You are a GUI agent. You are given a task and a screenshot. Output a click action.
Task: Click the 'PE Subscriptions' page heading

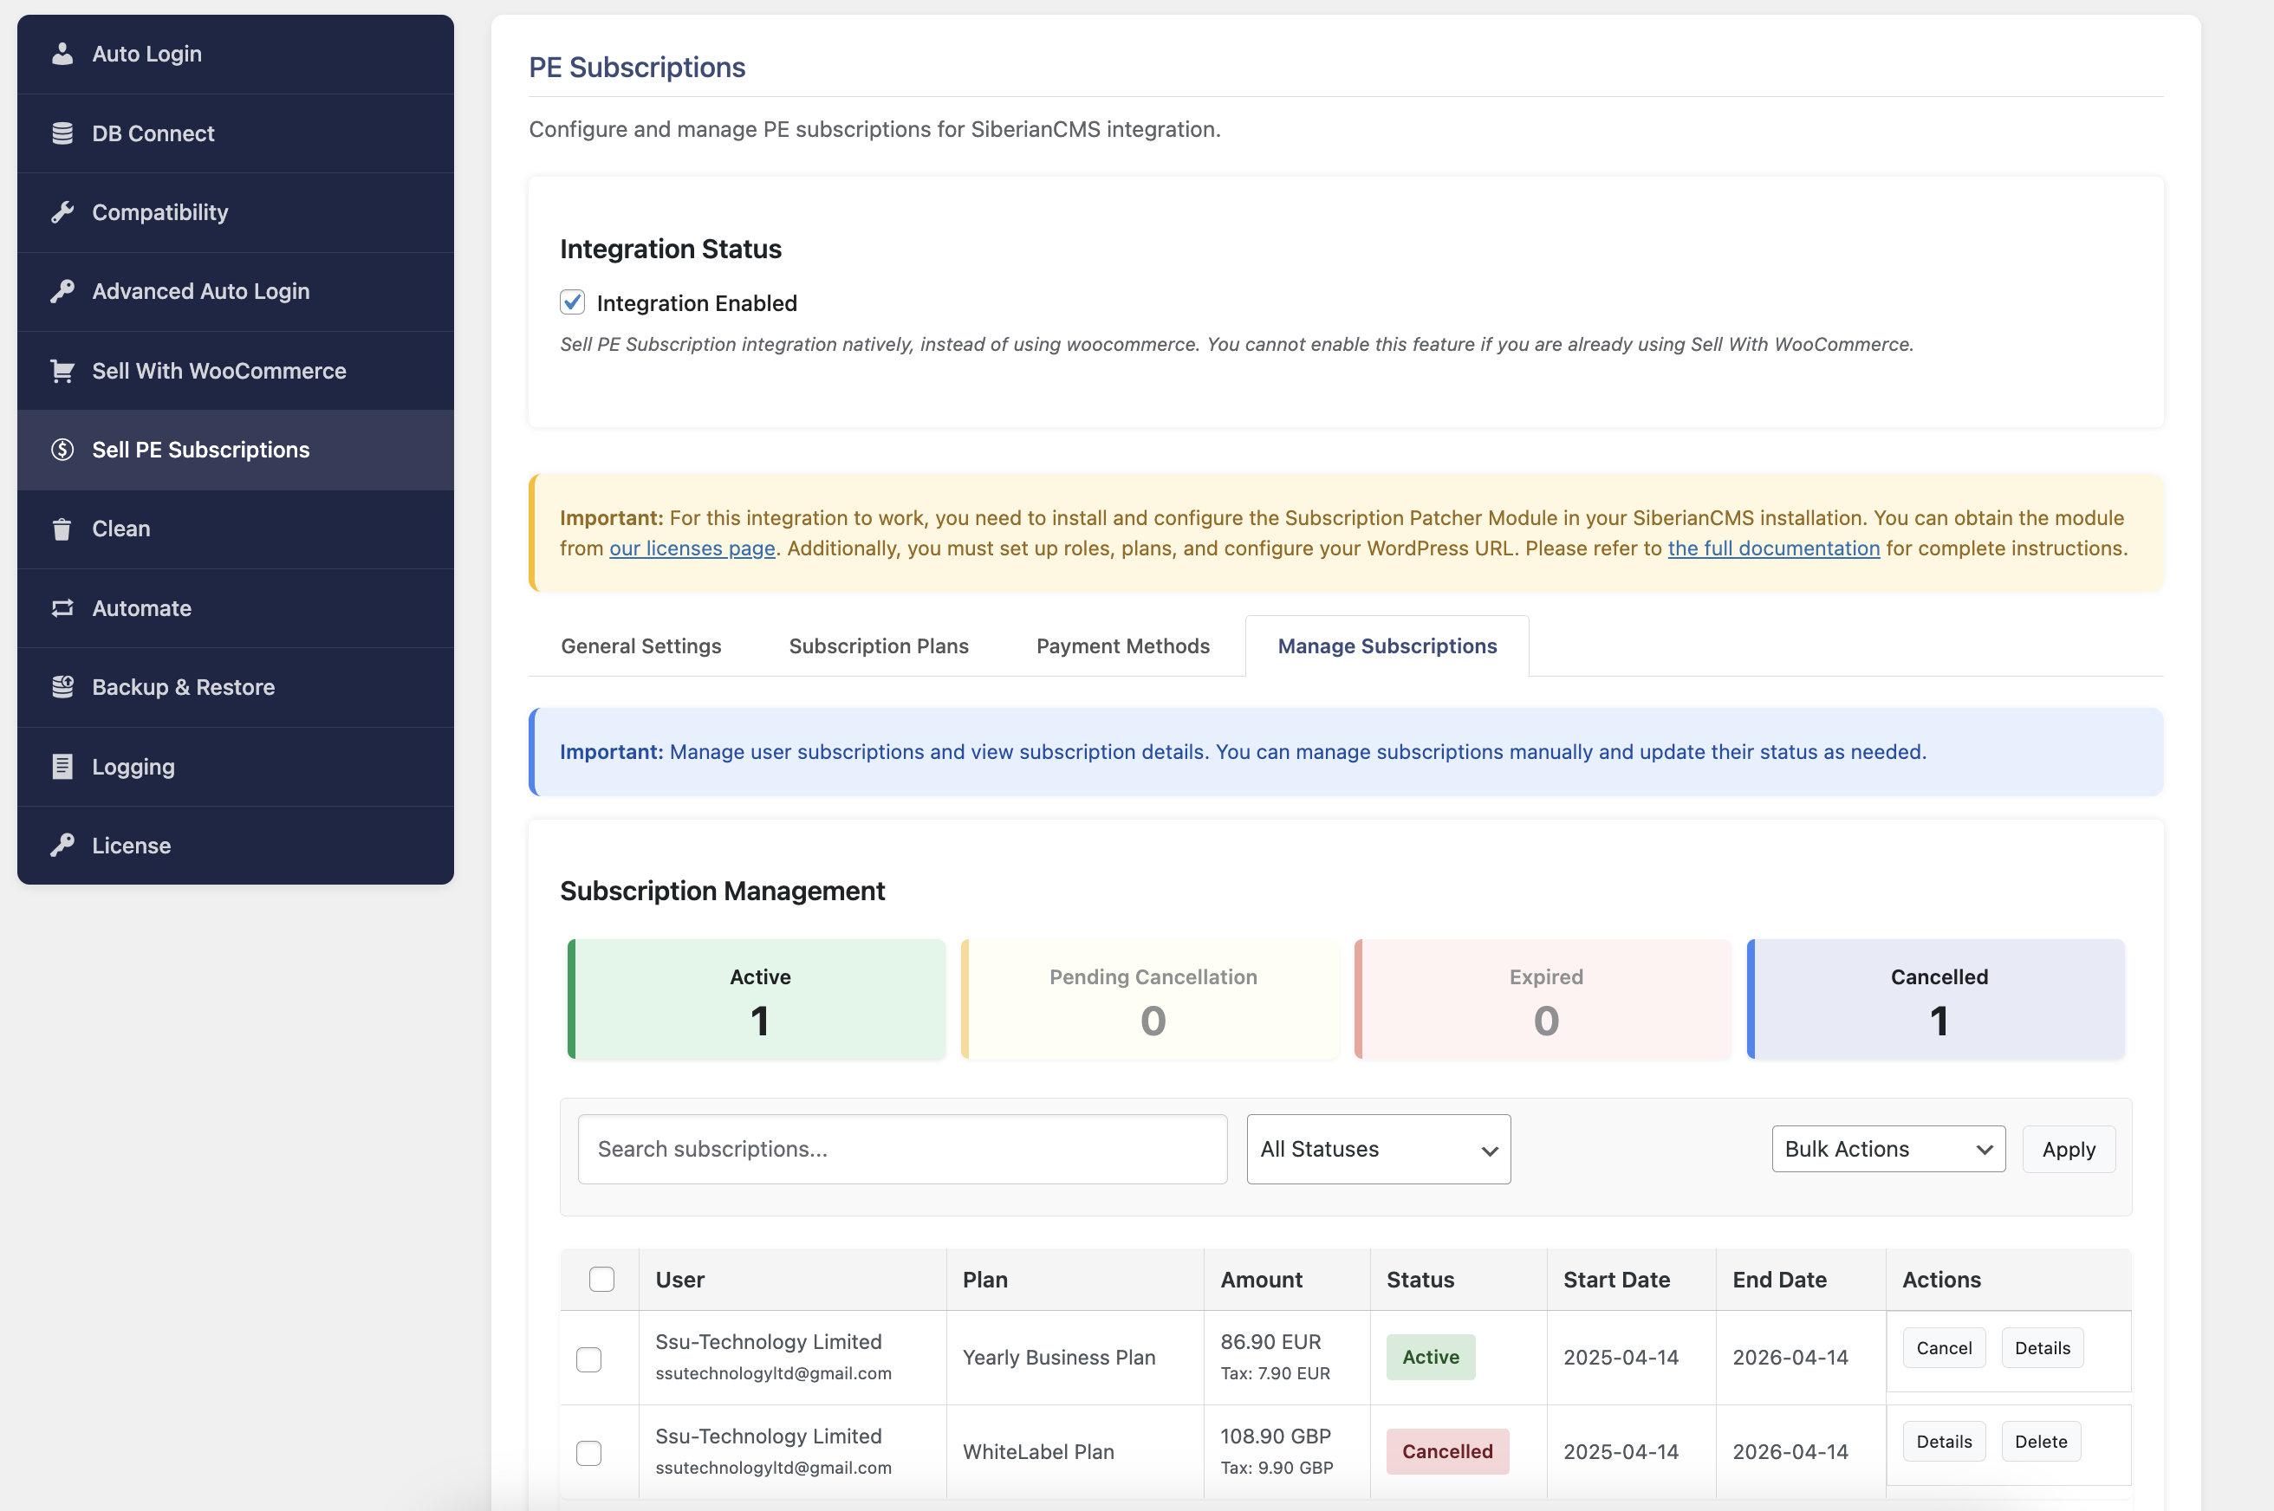(636, 67)
